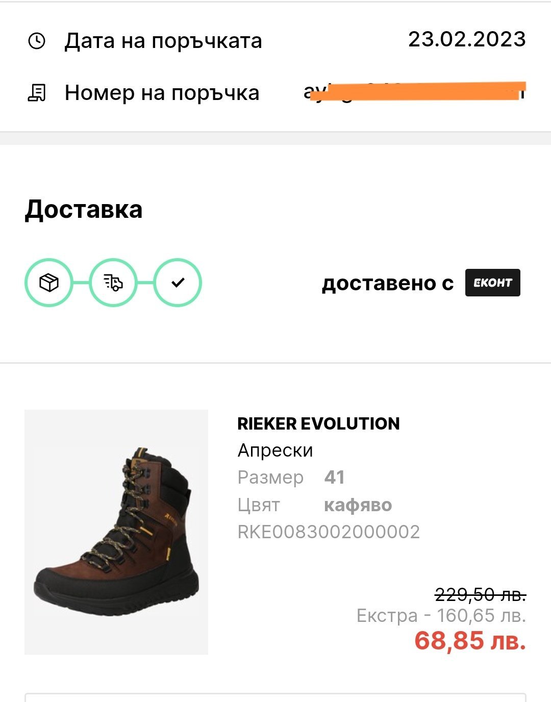Open the RIEKER EVOLUTION product title
The image size is (551, 702).
(318, 423)
